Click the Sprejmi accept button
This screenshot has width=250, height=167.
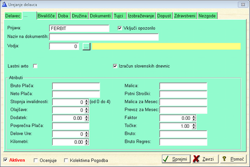(176, 159)
